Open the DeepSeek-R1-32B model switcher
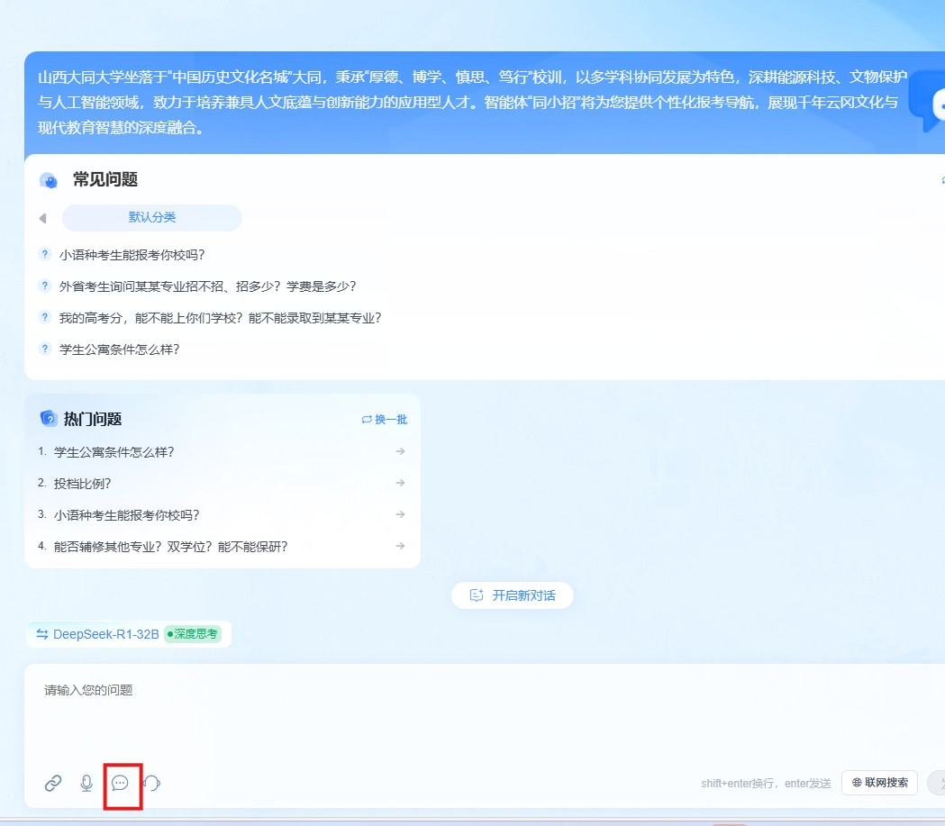 coord(97,634)
